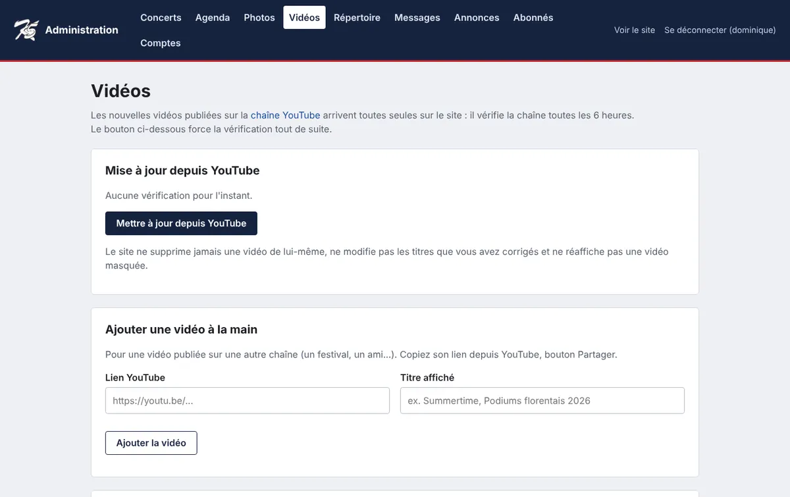Go to Annonces in the navigation

pyautogui.click(x=477, y=18)
